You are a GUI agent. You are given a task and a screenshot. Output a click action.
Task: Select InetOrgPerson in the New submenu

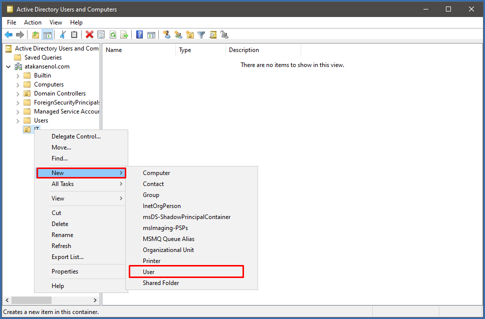192,206
